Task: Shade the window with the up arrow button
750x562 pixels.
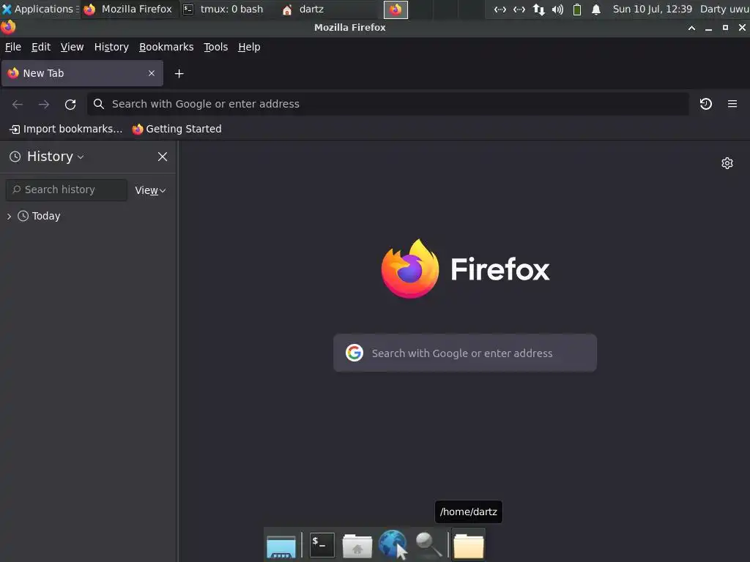Action: tap(691, 28)
